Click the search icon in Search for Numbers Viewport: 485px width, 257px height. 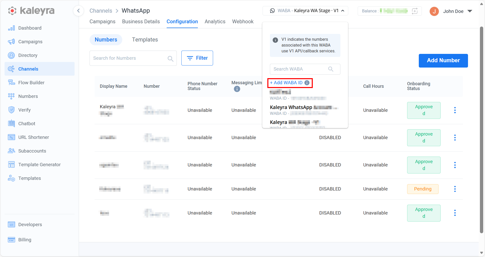[x=170, y=59]
